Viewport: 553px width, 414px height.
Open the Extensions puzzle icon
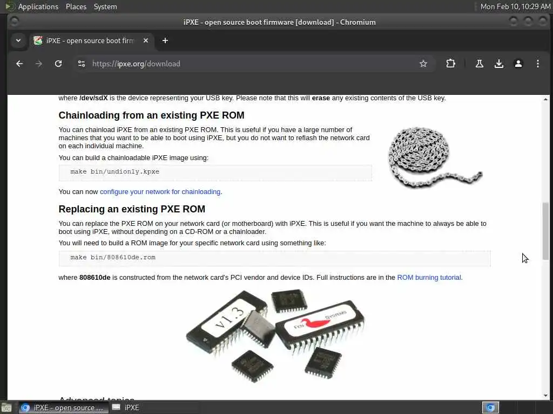450,64
